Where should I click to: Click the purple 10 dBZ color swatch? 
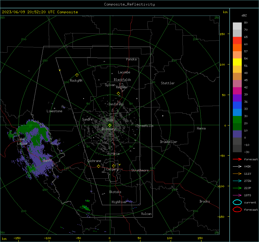click(237, 134)
